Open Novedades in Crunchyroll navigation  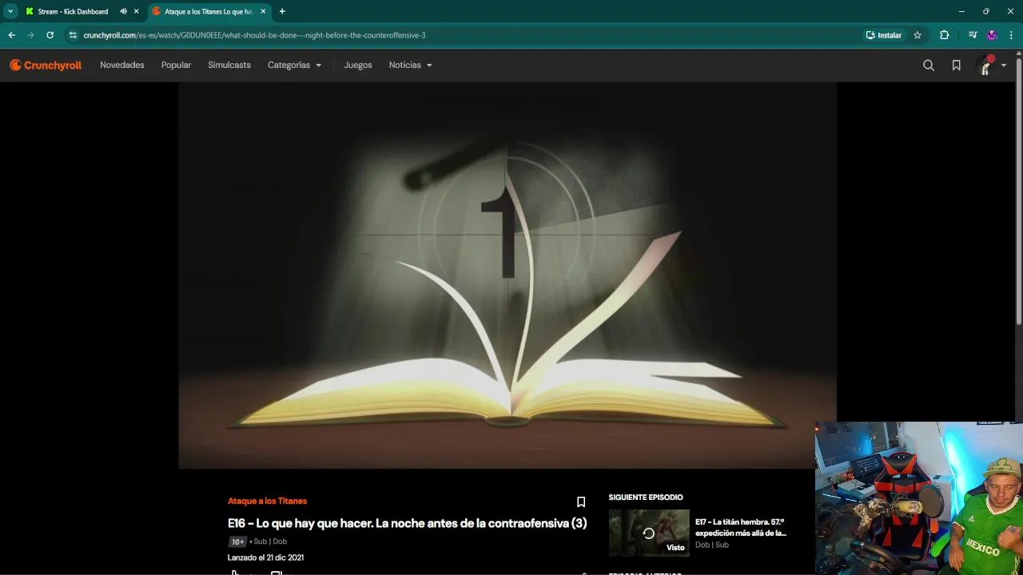(122, 65)
